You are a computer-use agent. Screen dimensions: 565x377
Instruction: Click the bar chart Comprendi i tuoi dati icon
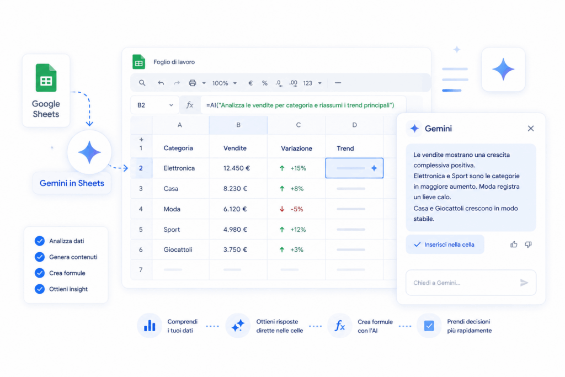point(150,326)
